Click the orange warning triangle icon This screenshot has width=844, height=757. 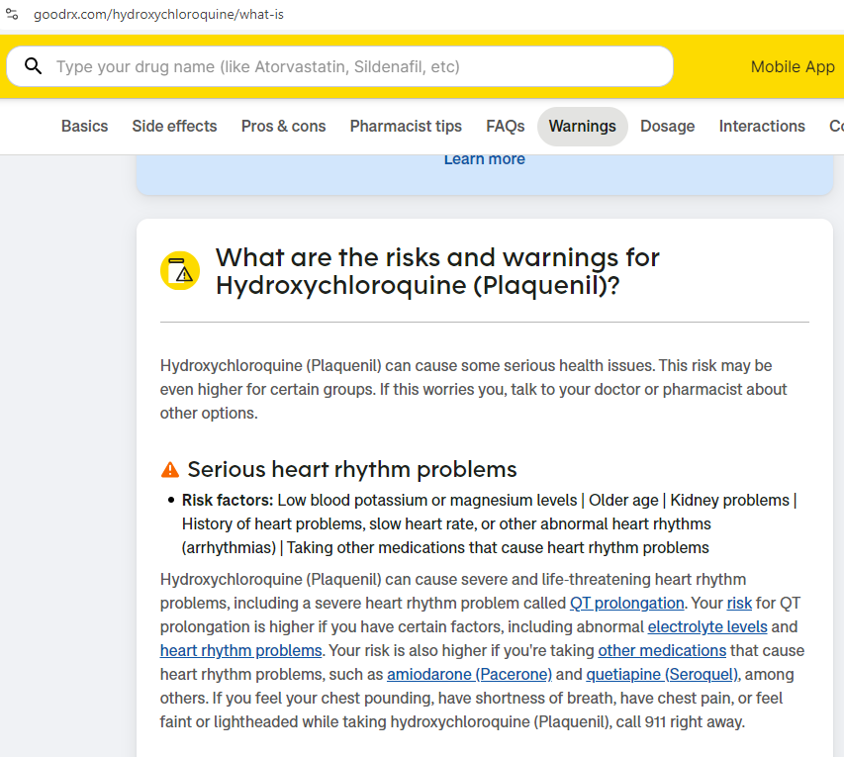click(x=170, y=469)
